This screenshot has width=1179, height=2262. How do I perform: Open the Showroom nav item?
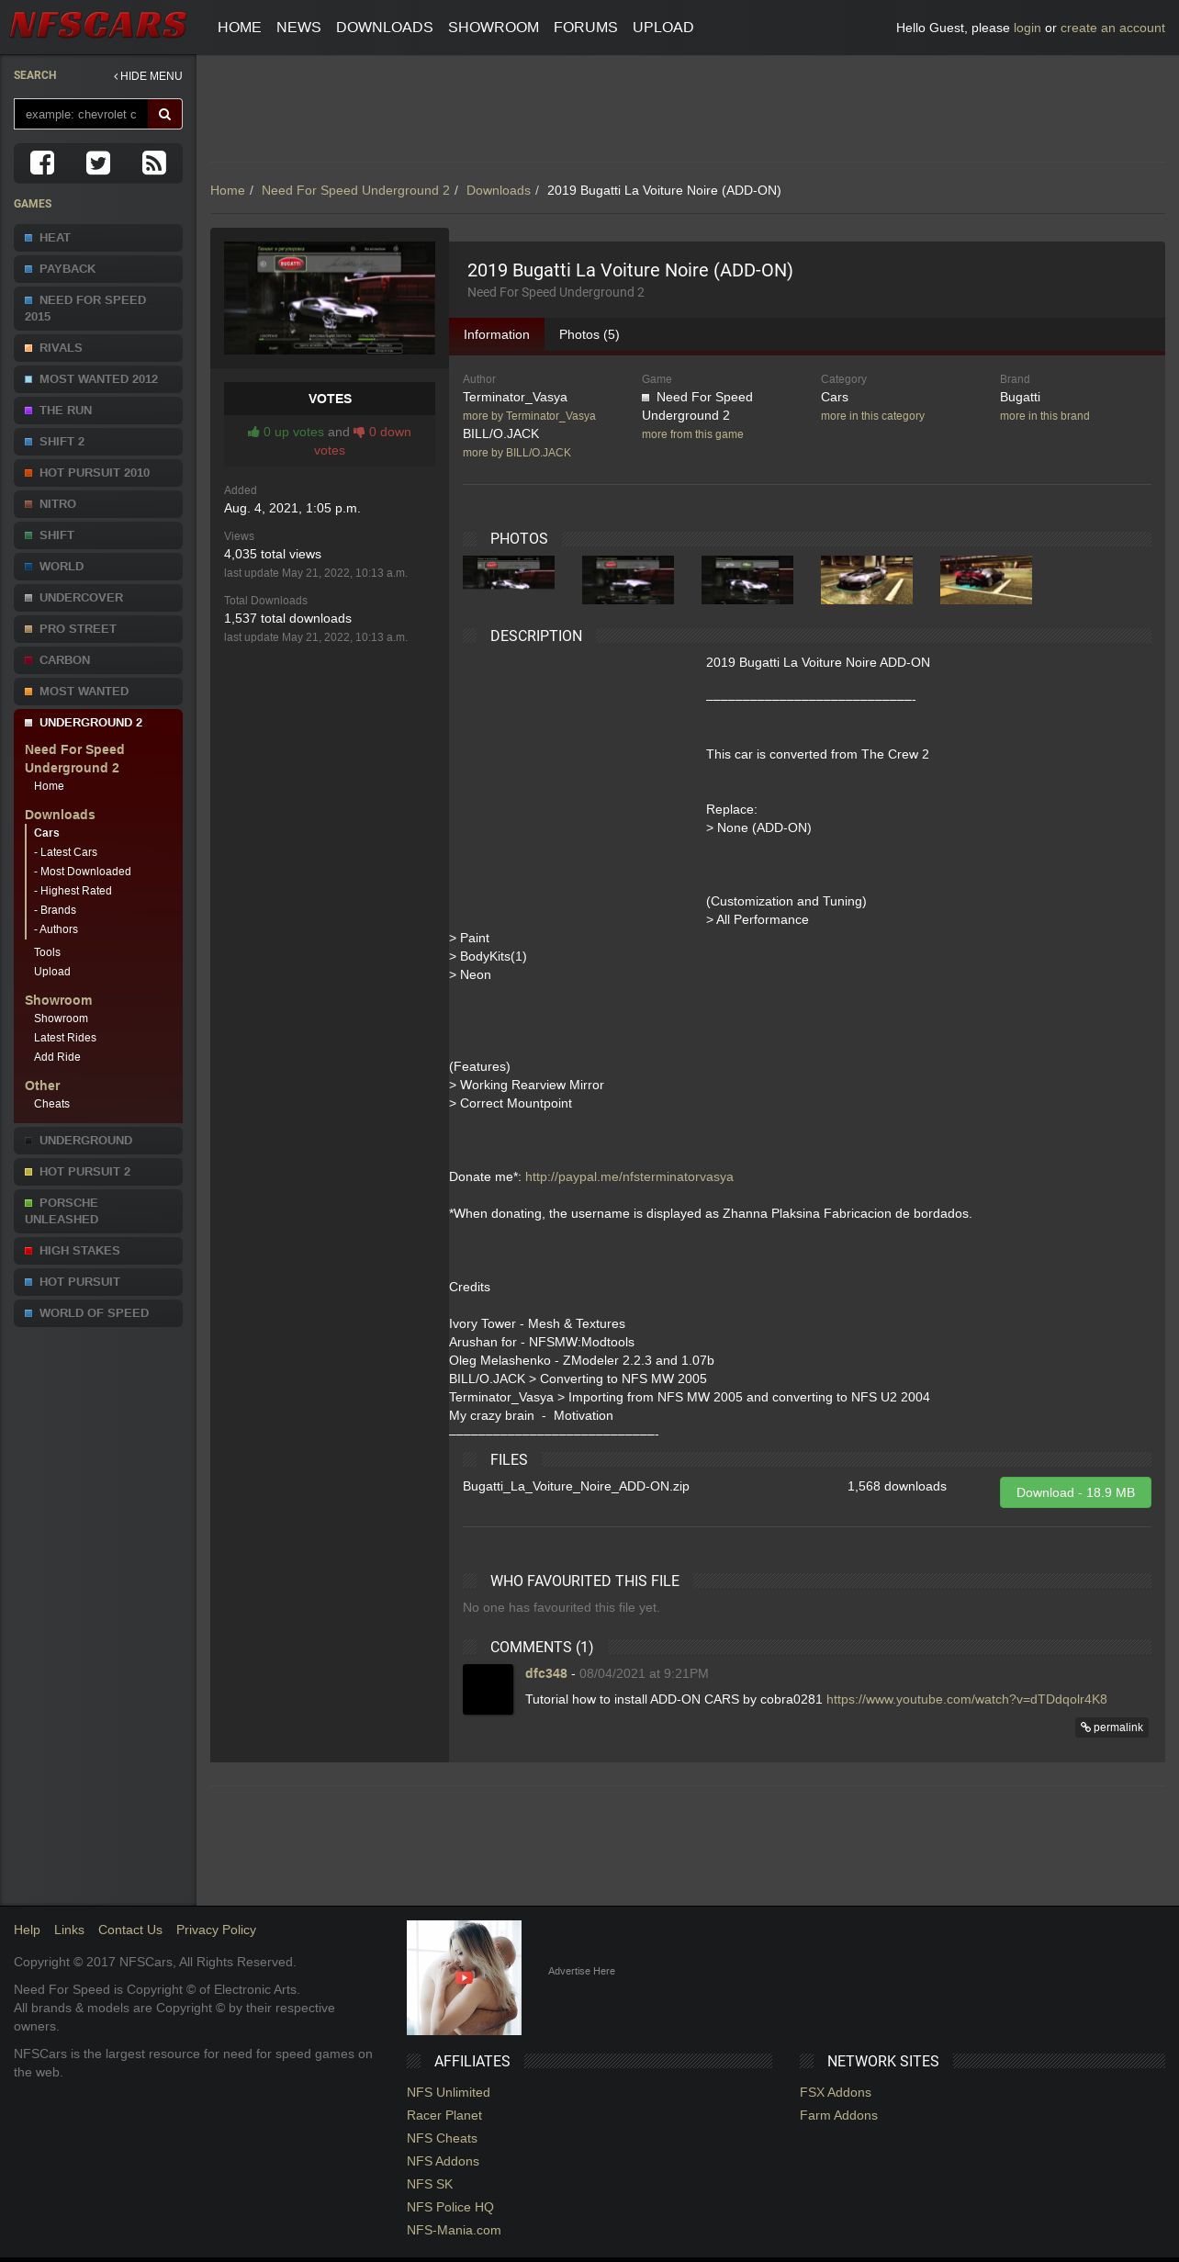click(493, 28)
